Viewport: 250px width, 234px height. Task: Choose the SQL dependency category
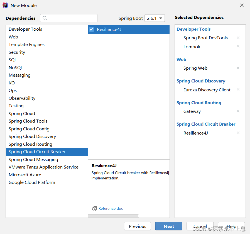tap(13, 60)
